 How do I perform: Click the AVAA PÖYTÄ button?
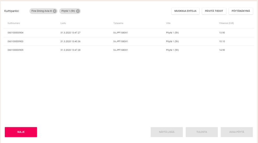click(236, 132)
